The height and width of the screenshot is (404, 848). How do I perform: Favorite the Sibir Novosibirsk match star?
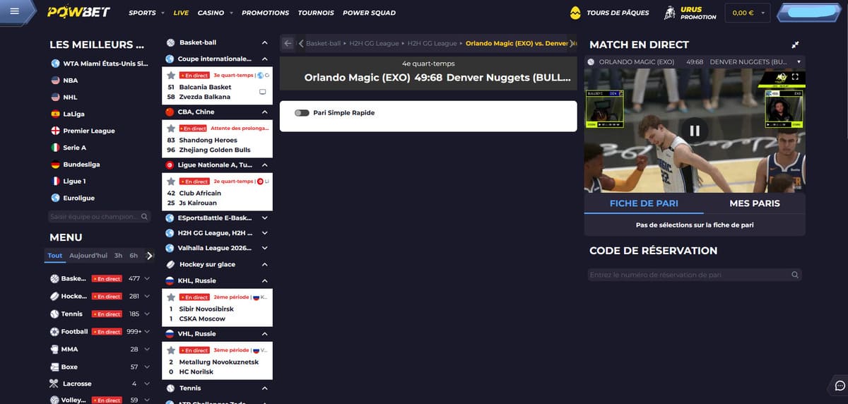tap(171, 297)
